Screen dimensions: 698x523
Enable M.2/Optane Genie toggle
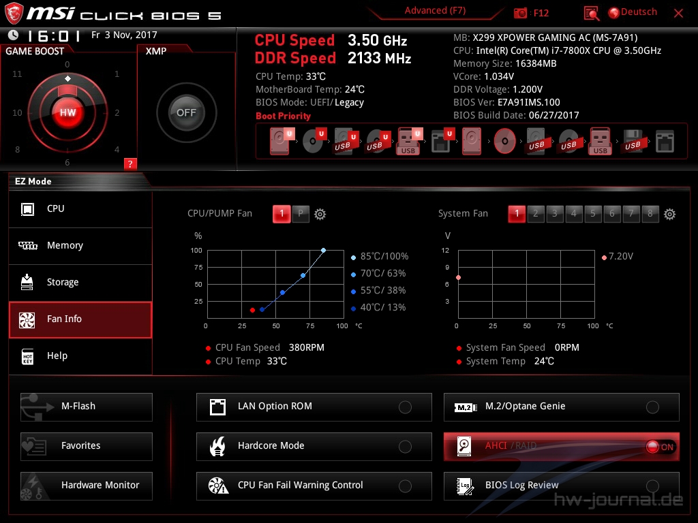click(x=652, y=407)
